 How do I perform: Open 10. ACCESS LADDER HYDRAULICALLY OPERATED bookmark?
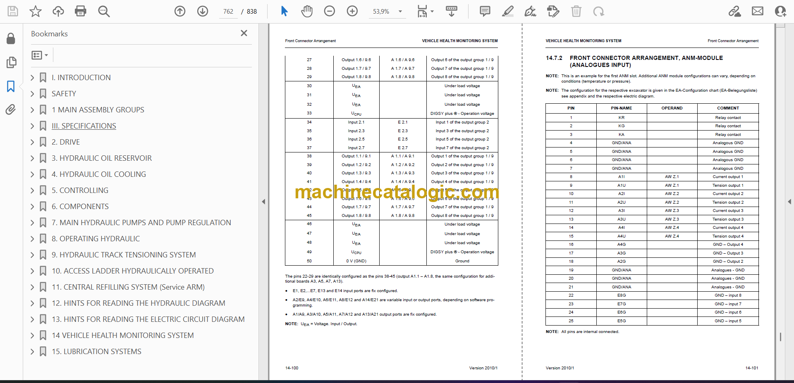coord(133,271)
